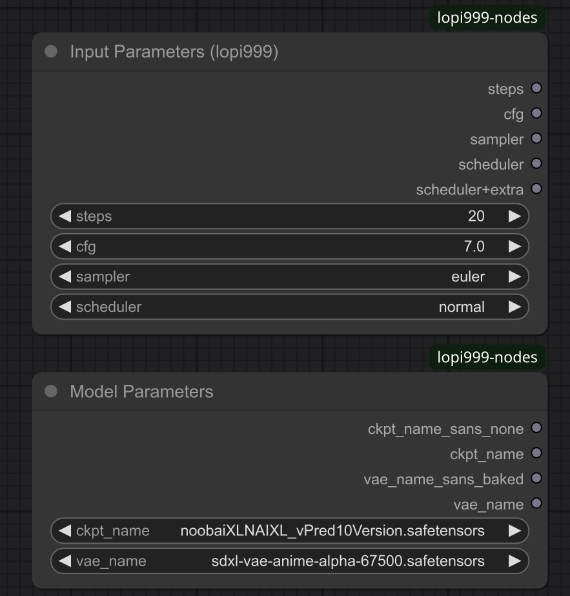This screenshot has height=596, width=570.
Task: Click the sampler output socket
Action: (536, 139)
